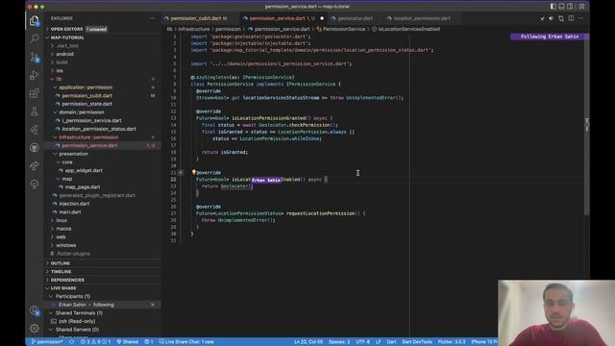This screenshot has width=615, height=346.
Task: Open Live Share Chat status item
Action: click(186, 342)
